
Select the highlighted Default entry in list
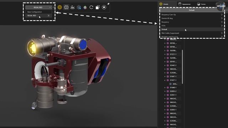[x=192, y=29]
